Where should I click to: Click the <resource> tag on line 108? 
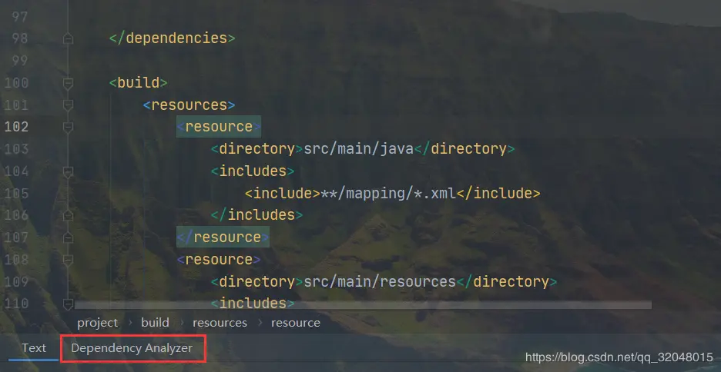click(x=219, y=260)
